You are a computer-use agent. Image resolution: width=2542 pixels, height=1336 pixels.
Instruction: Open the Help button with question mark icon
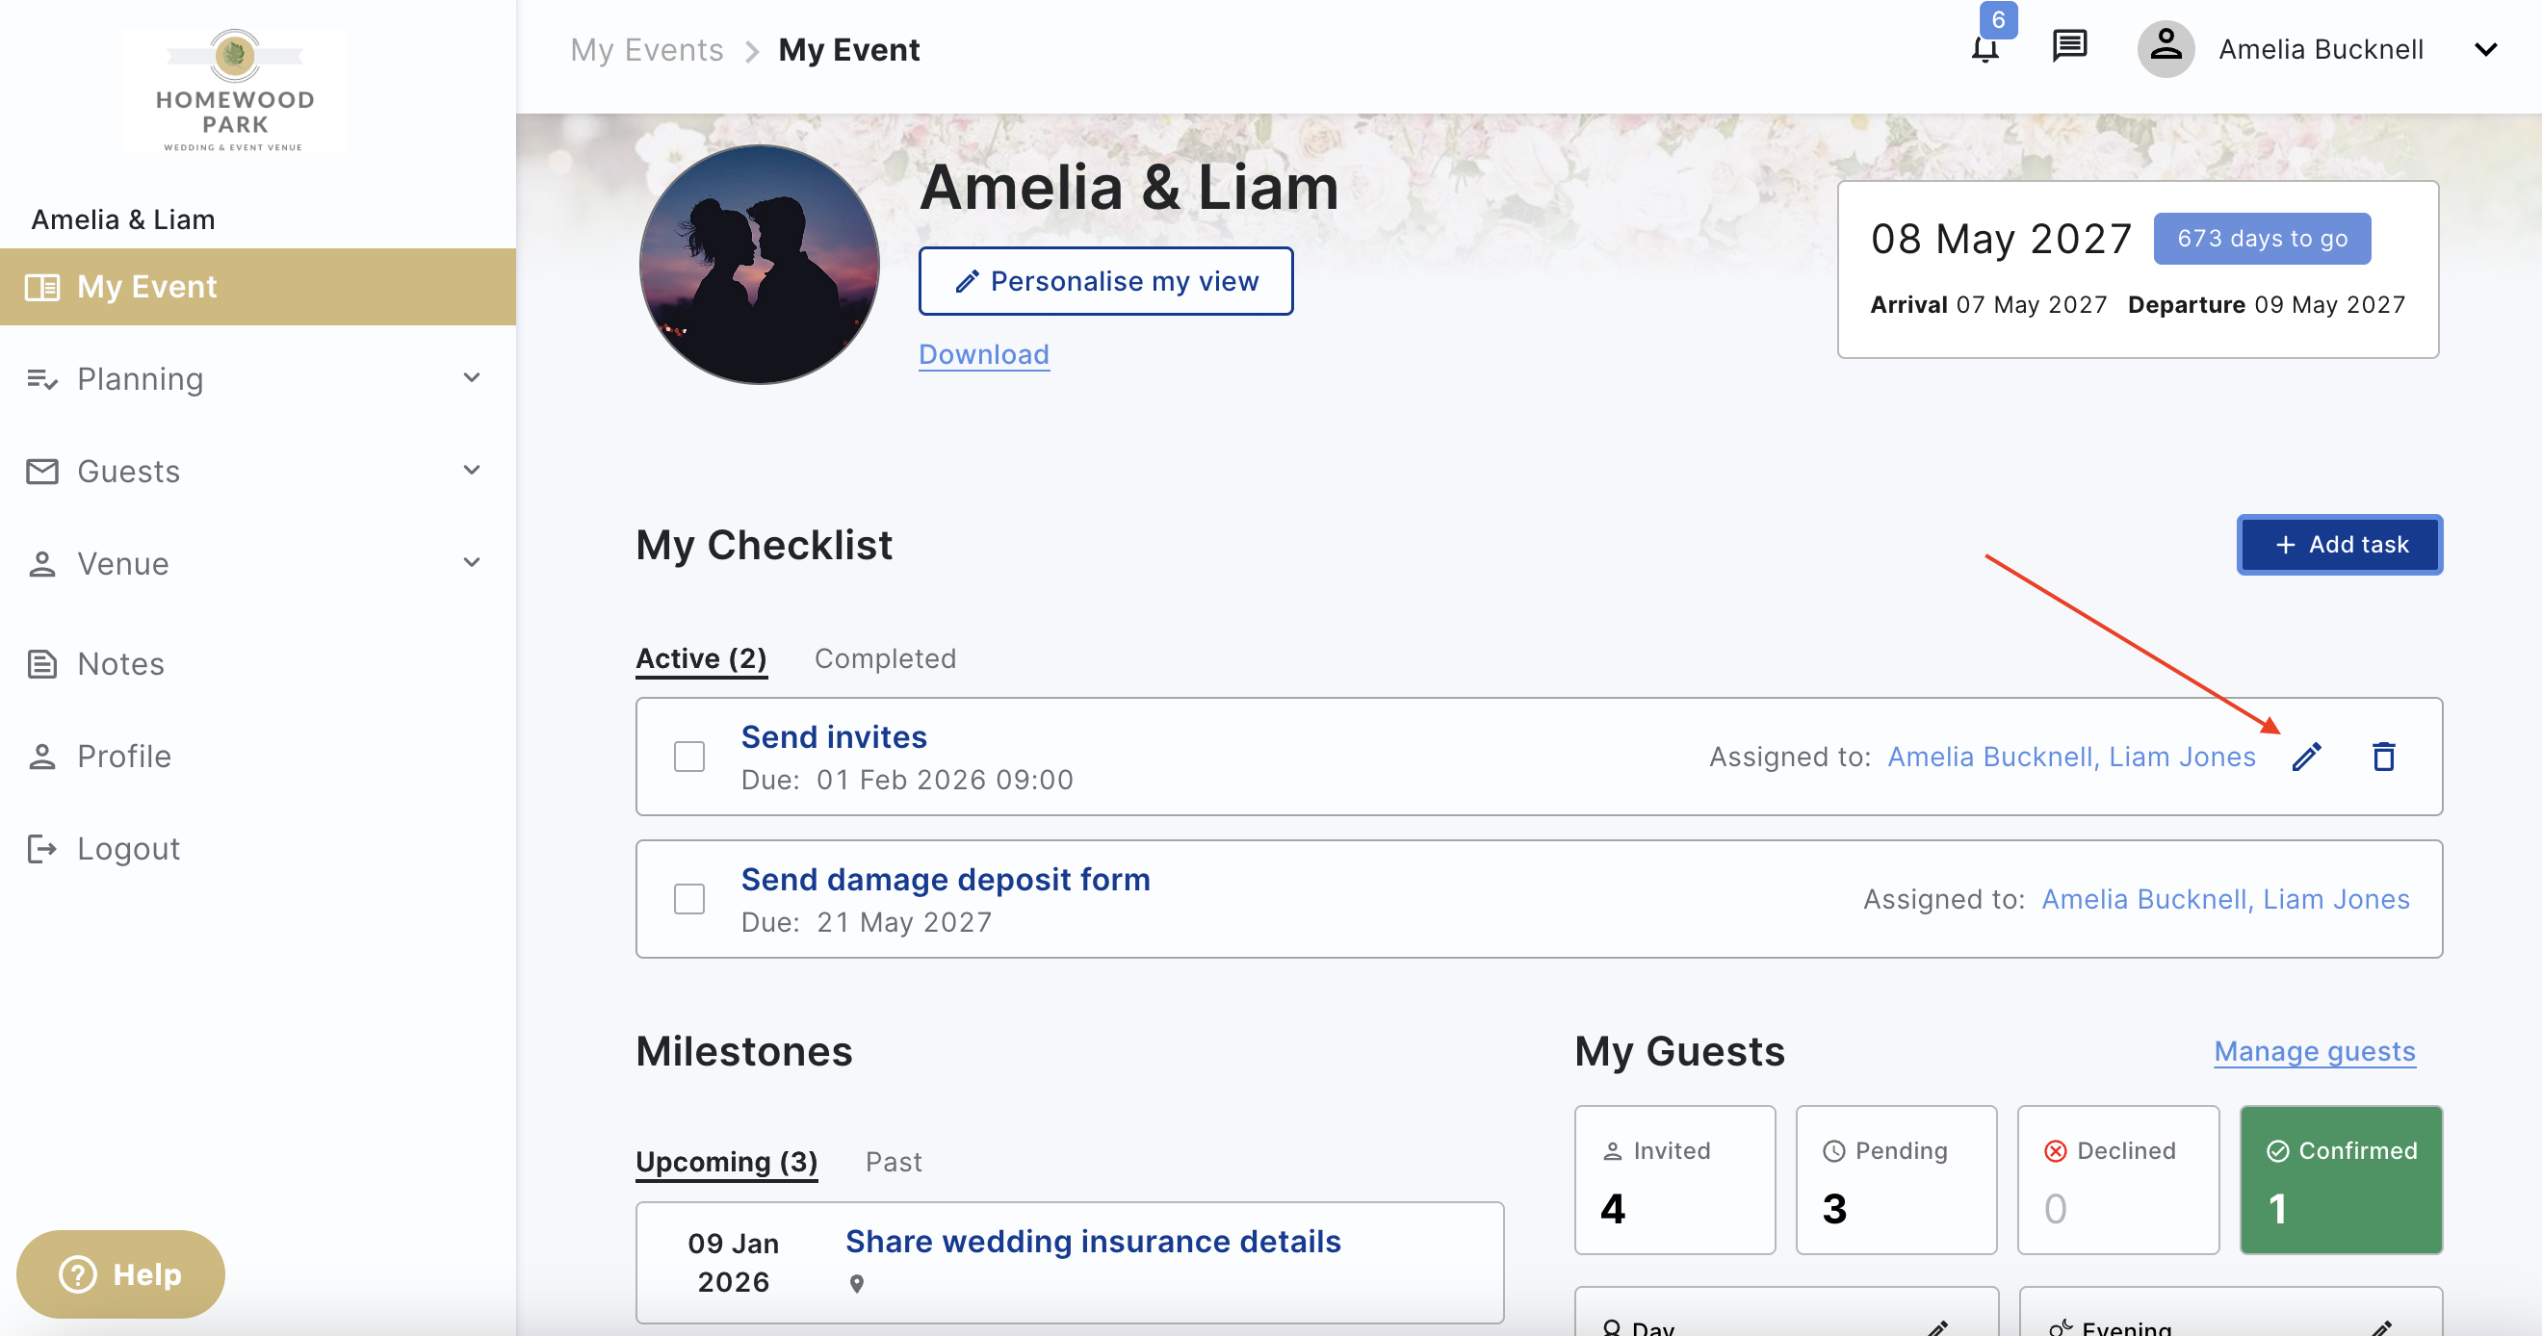click(x=120, y=1272)
